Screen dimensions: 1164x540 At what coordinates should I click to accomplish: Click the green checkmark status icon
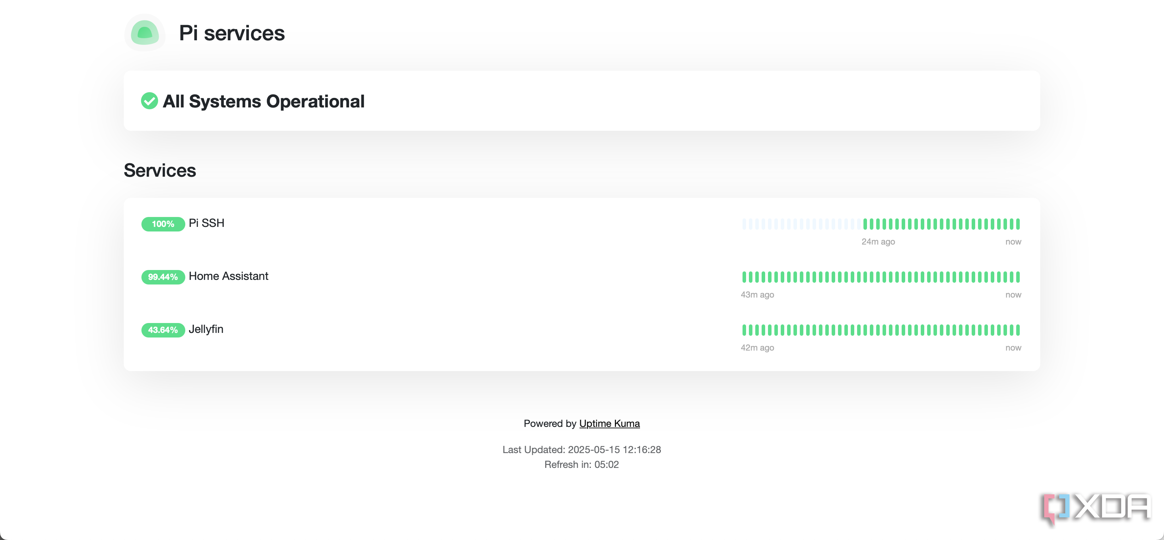click(x=149, y=101)
